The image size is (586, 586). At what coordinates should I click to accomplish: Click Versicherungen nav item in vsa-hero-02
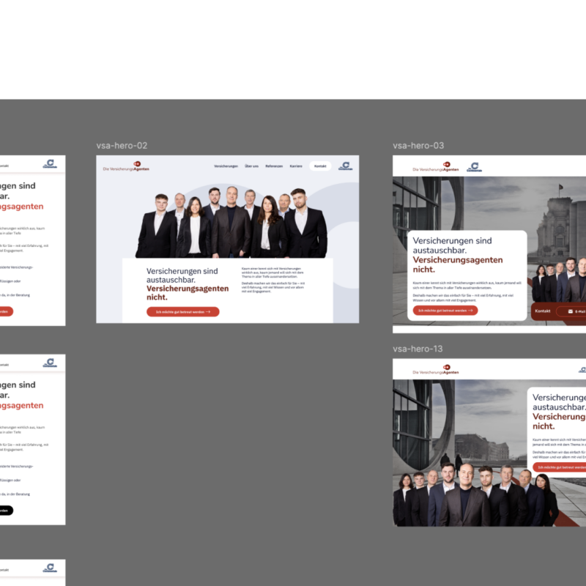click(226, 166)
